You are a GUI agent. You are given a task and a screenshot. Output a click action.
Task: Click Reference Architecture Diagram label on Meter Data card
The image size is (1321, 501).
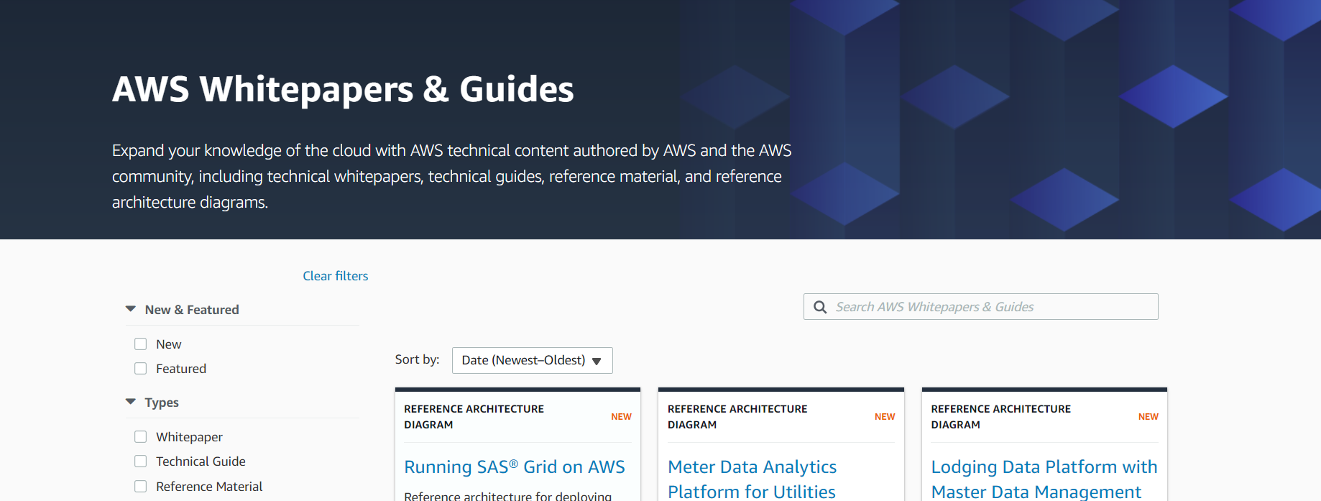click(737, 417)
